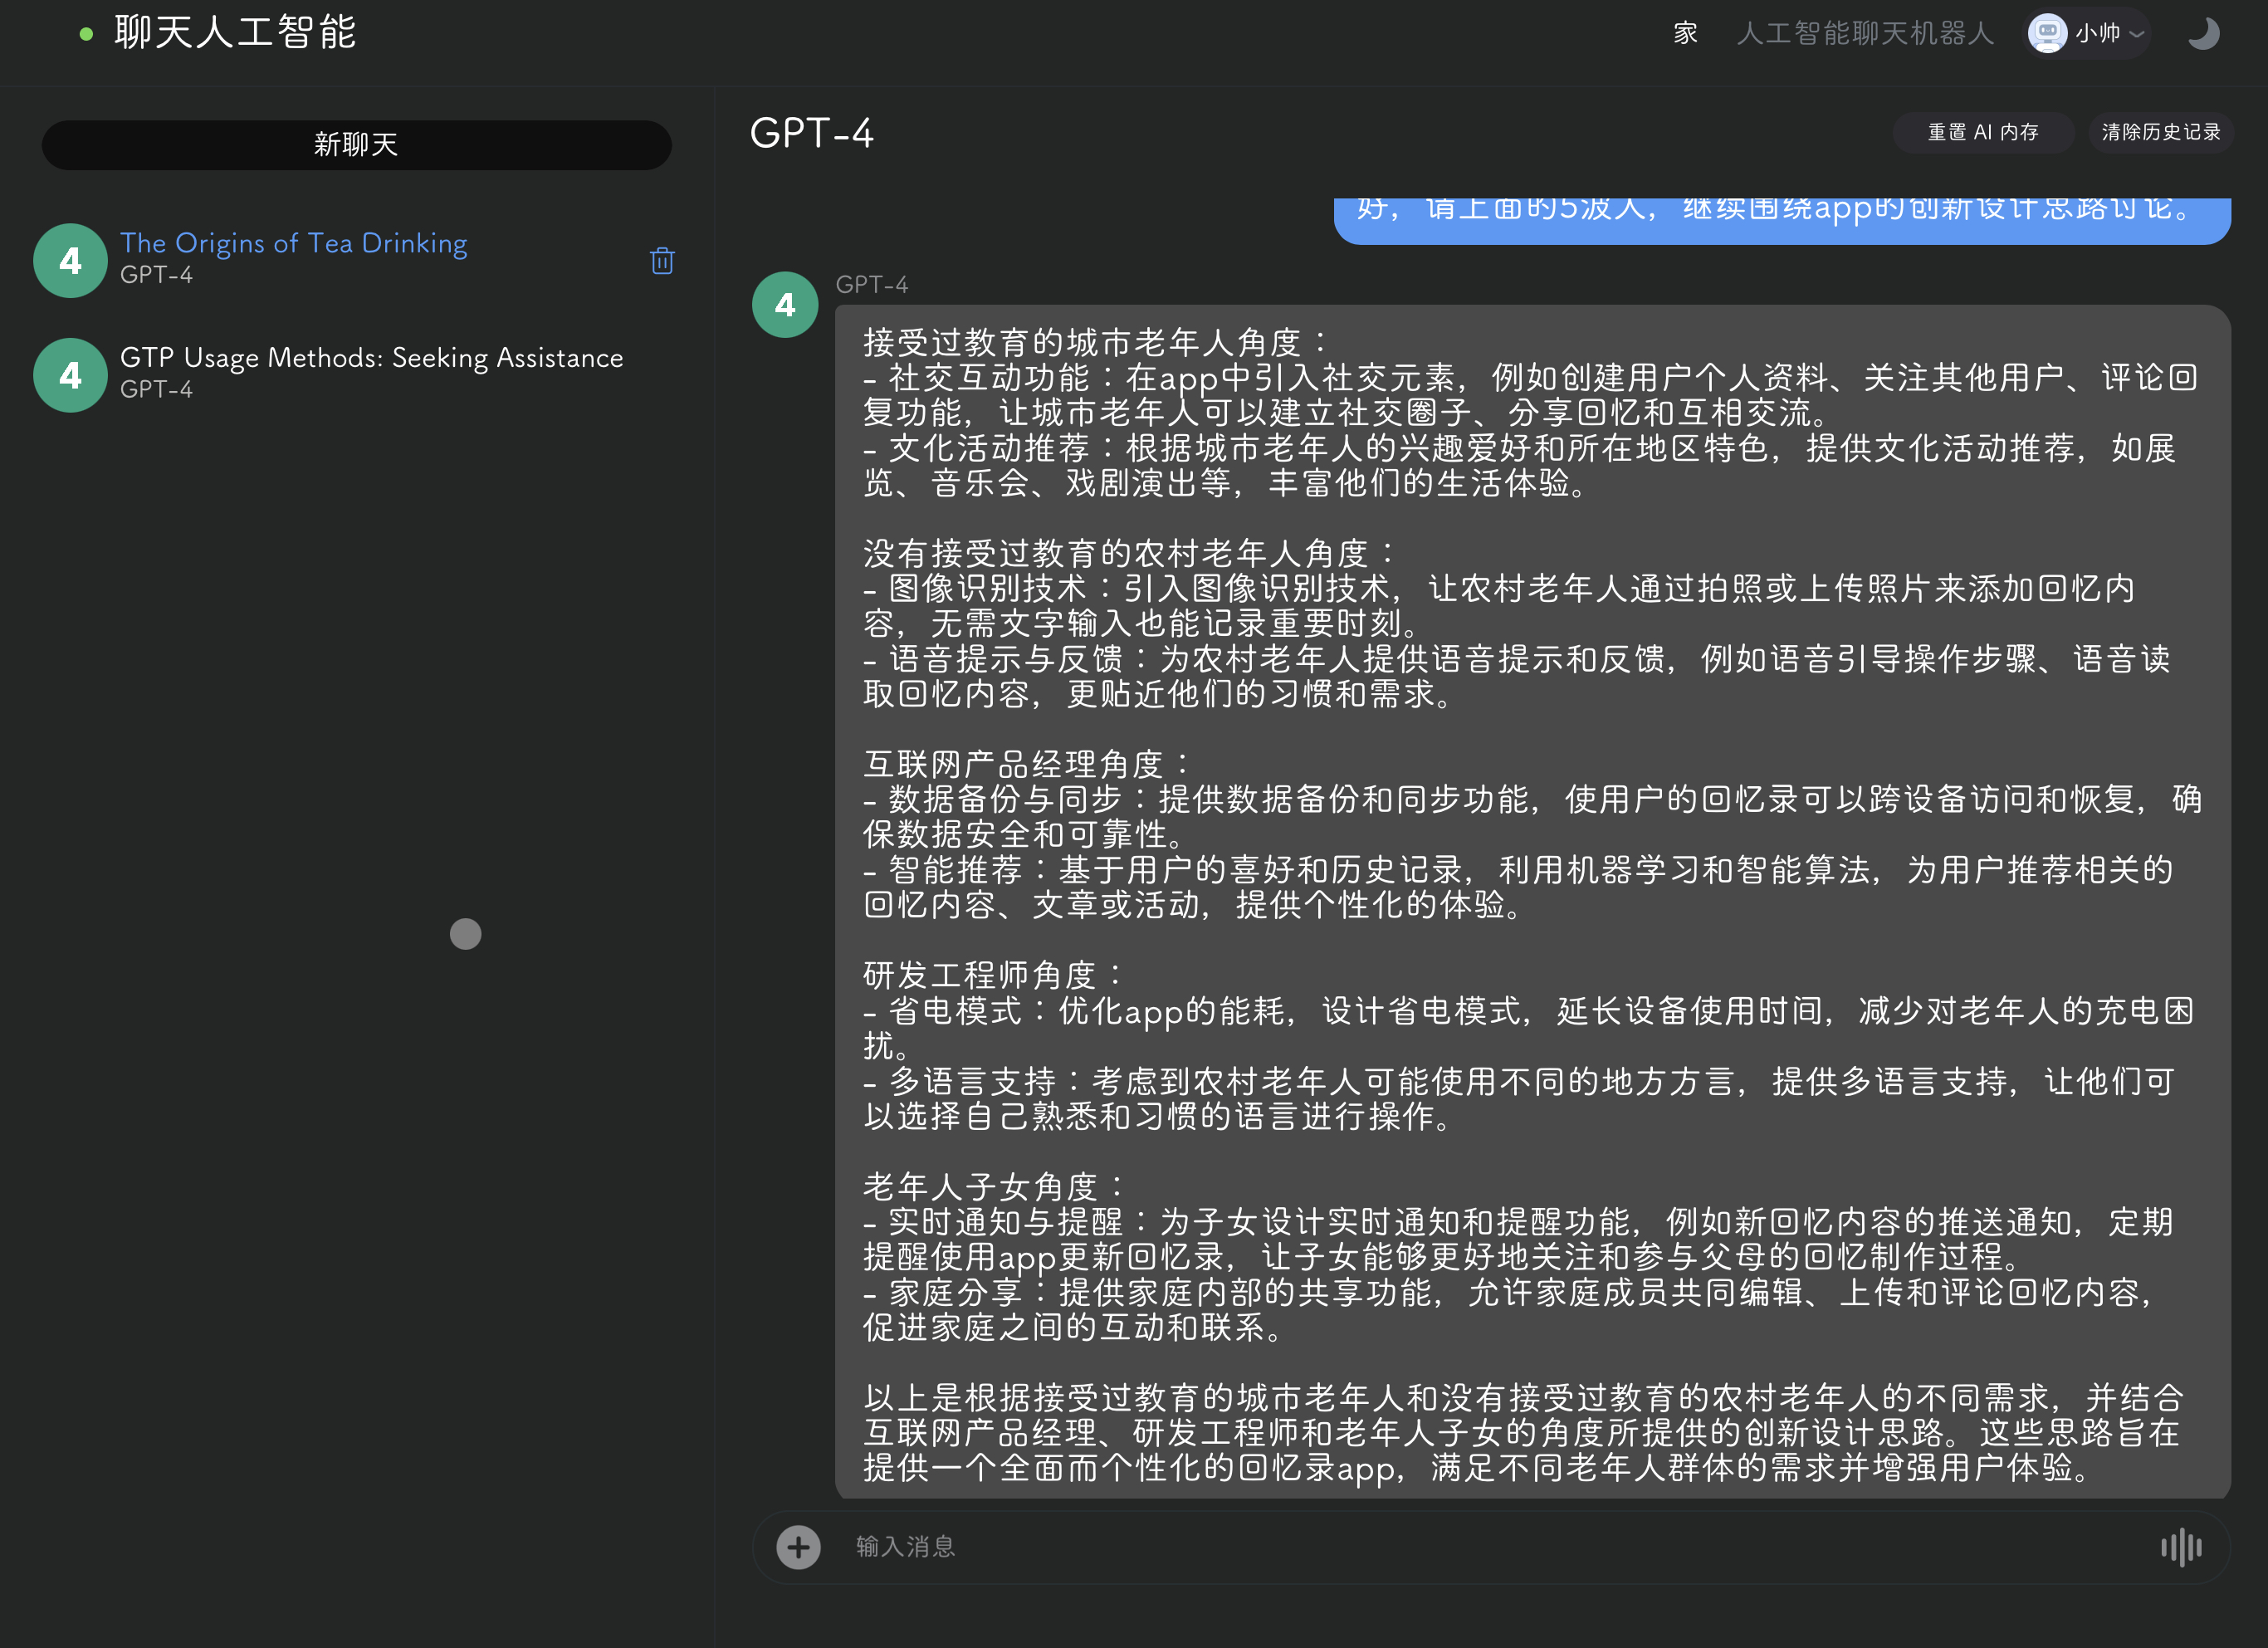Open The Origins of Tea Drinking chat
The width and height of the screenshot is (2268, 1648).
(293, 243)
